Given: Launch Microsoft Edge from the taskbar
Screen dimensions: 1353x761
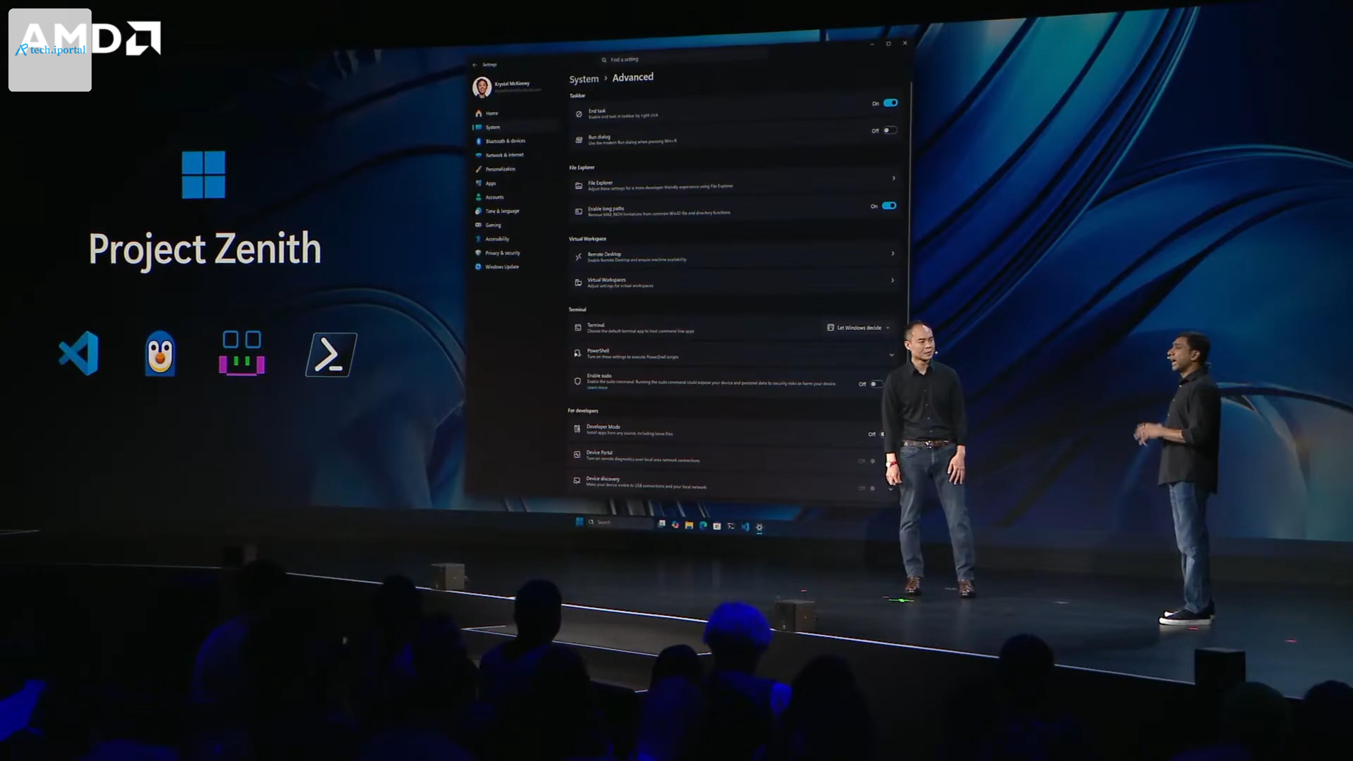Looking at the screenshot, I should tap(703, 526).
